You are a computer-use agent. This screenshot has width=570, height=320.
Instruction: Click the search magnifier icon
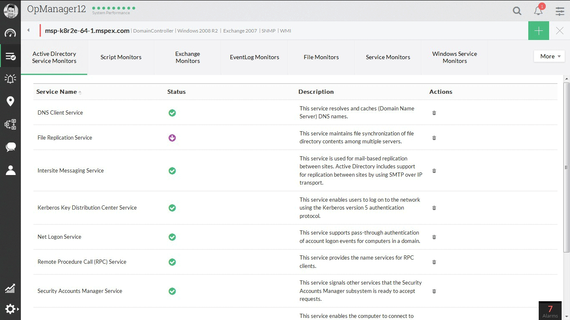517,11
